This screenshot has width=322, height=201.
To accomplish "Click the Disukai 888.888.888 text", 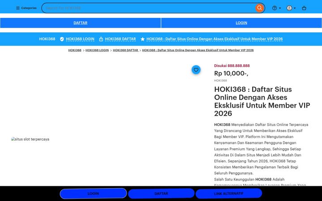I will 232,66.
